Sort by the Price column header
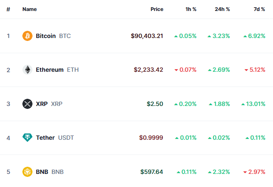Viewport: 273px width, 187px height. point(157,9)
